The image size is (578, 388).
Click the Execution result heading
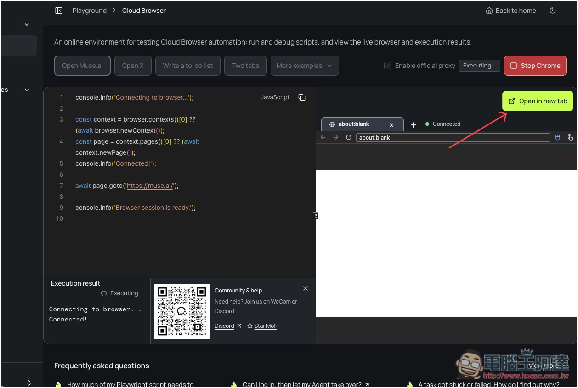click(x=75, y=283)
